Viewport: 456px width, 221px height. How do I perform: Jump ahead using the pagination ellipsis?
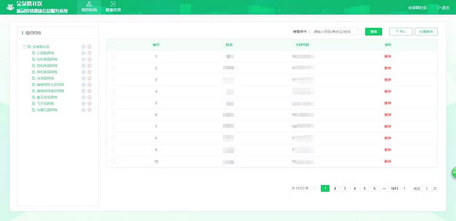(384, 188)
